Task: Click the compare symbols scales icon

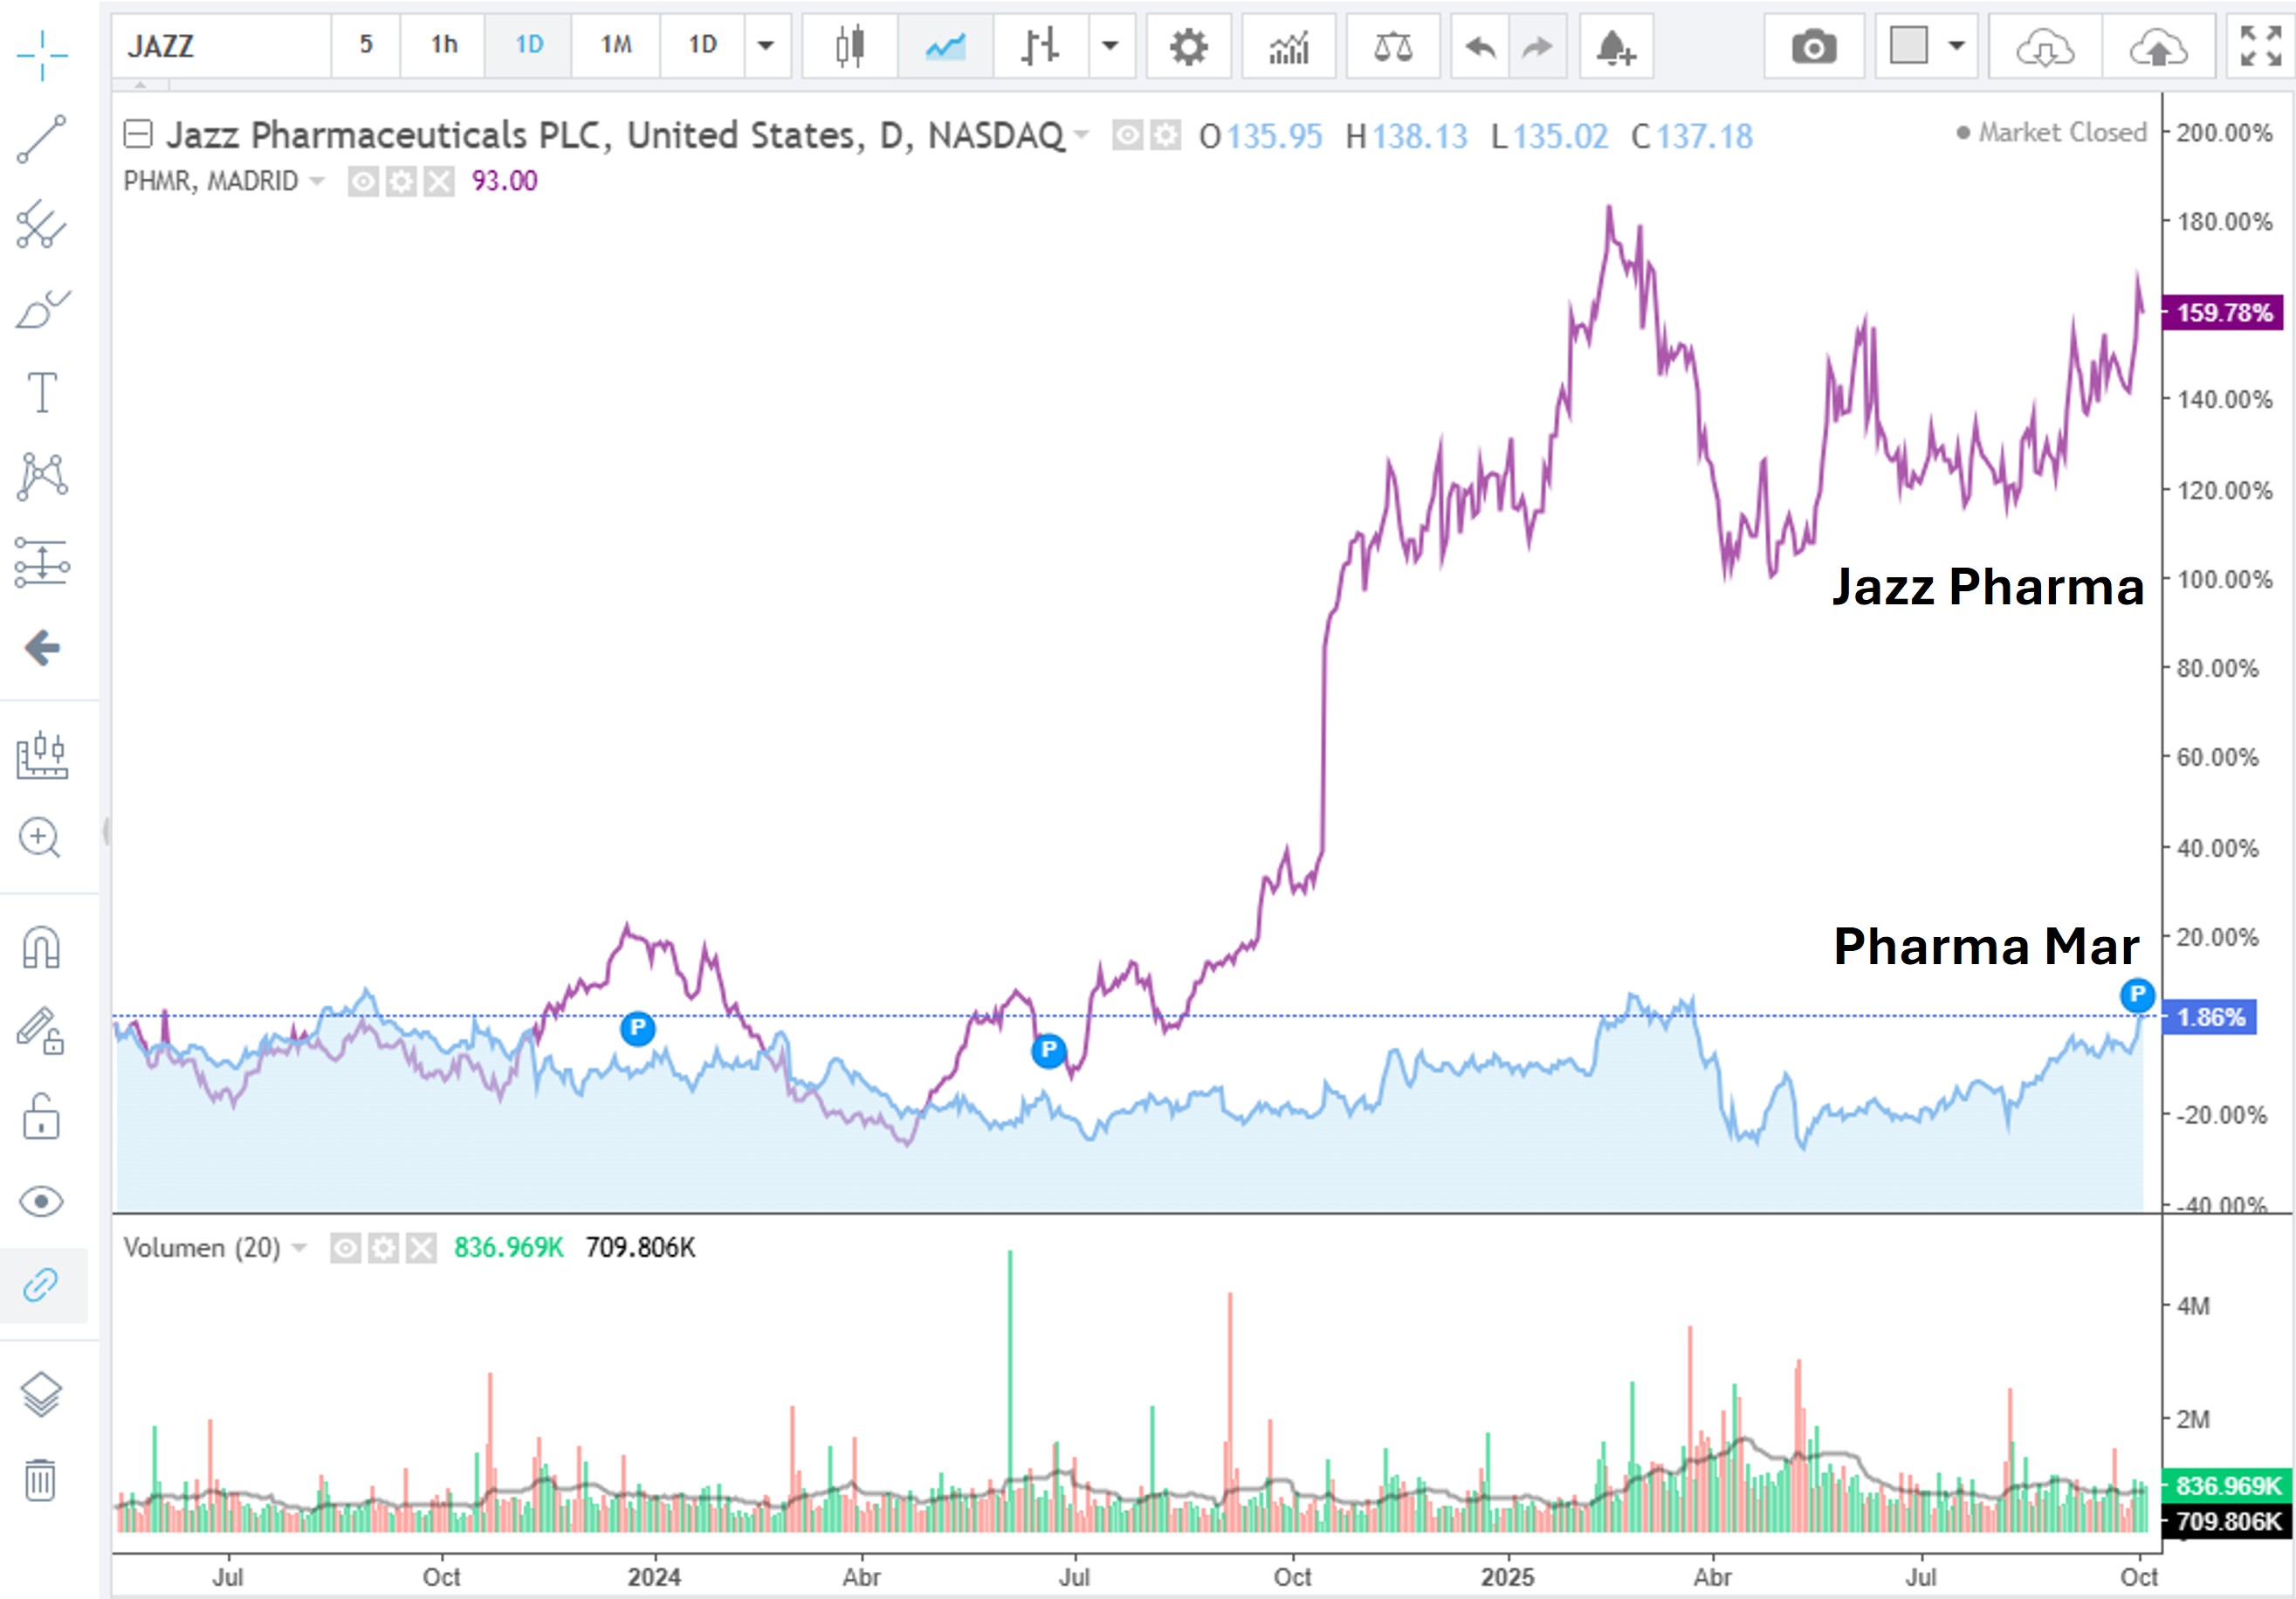Action: (1393, 46)
